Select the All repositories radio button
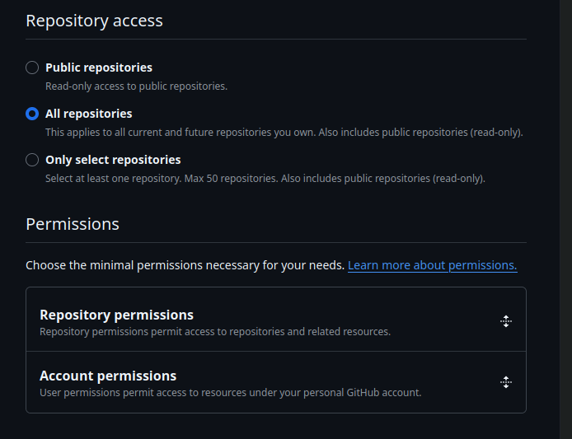The height and width of the screenshot is (439, 572). click(x=32, y=114)
